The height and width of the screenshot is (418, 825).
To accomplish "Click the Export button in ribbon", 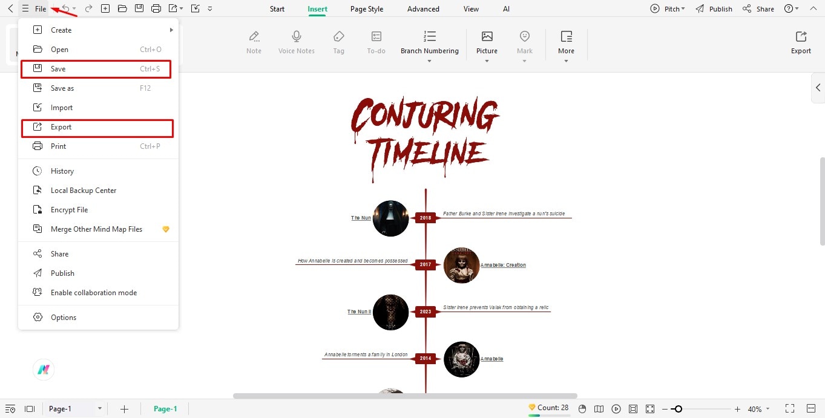I will coord(801,42).
